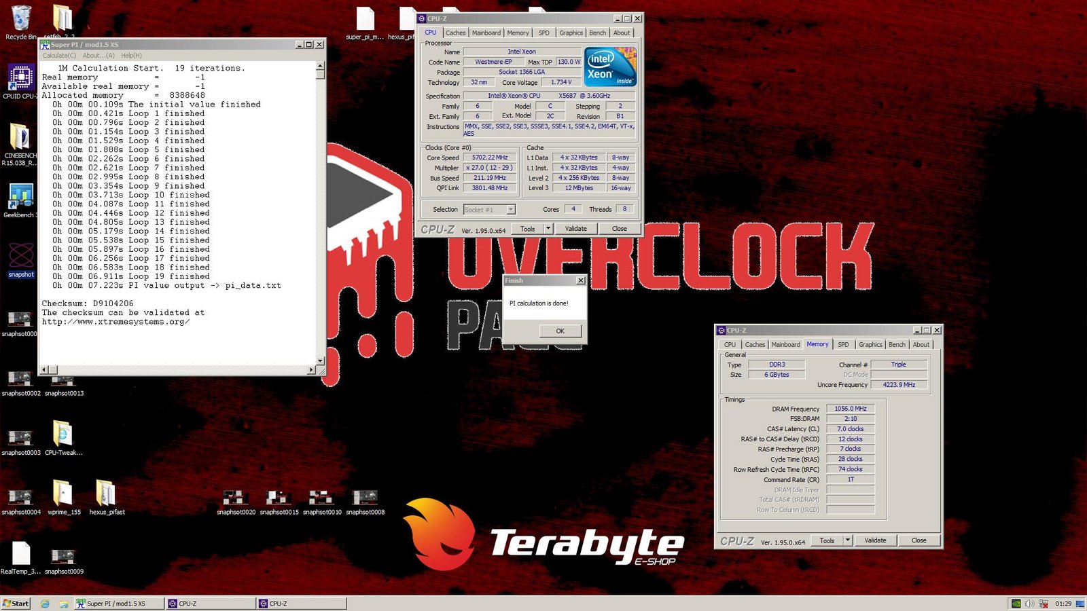Click the RealTemp file icon on desktop
Image resolution: width=1087 pixels, height=611 pixels.
click(20, 553)
